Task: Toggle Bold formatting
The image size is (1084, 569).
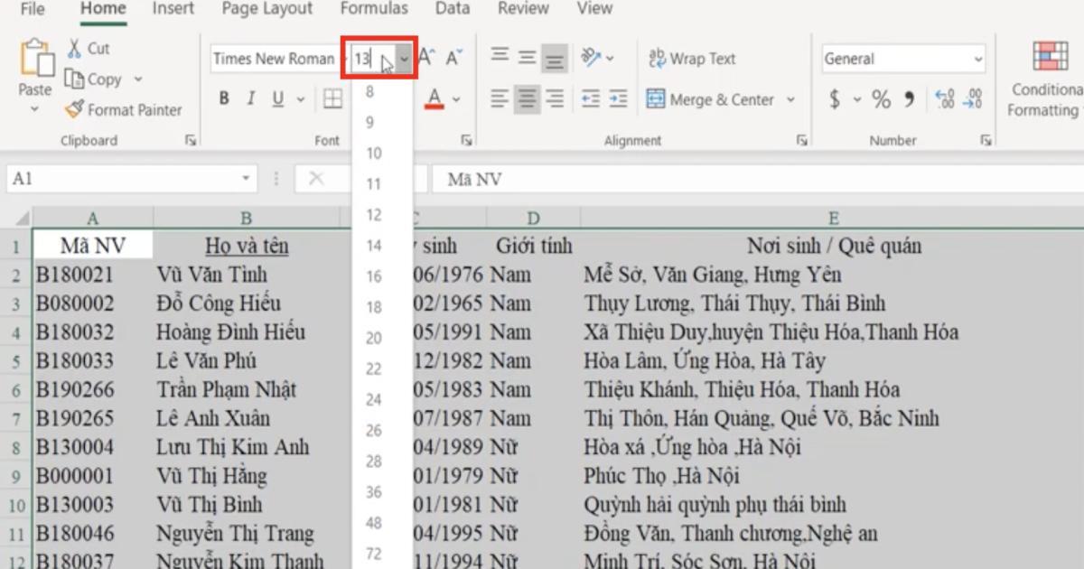Action: tap(224, 99)
